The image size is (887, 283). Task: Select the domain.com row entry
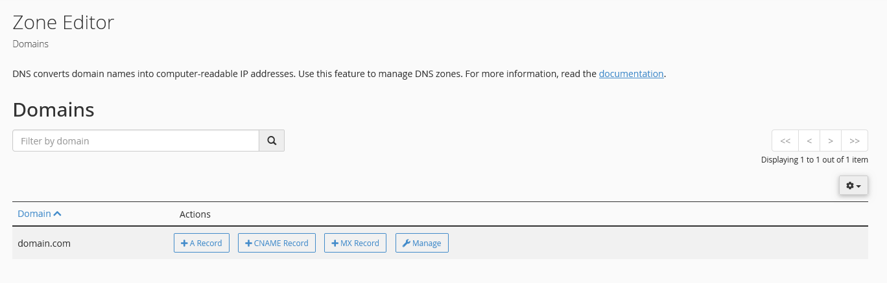coord(44,243)
